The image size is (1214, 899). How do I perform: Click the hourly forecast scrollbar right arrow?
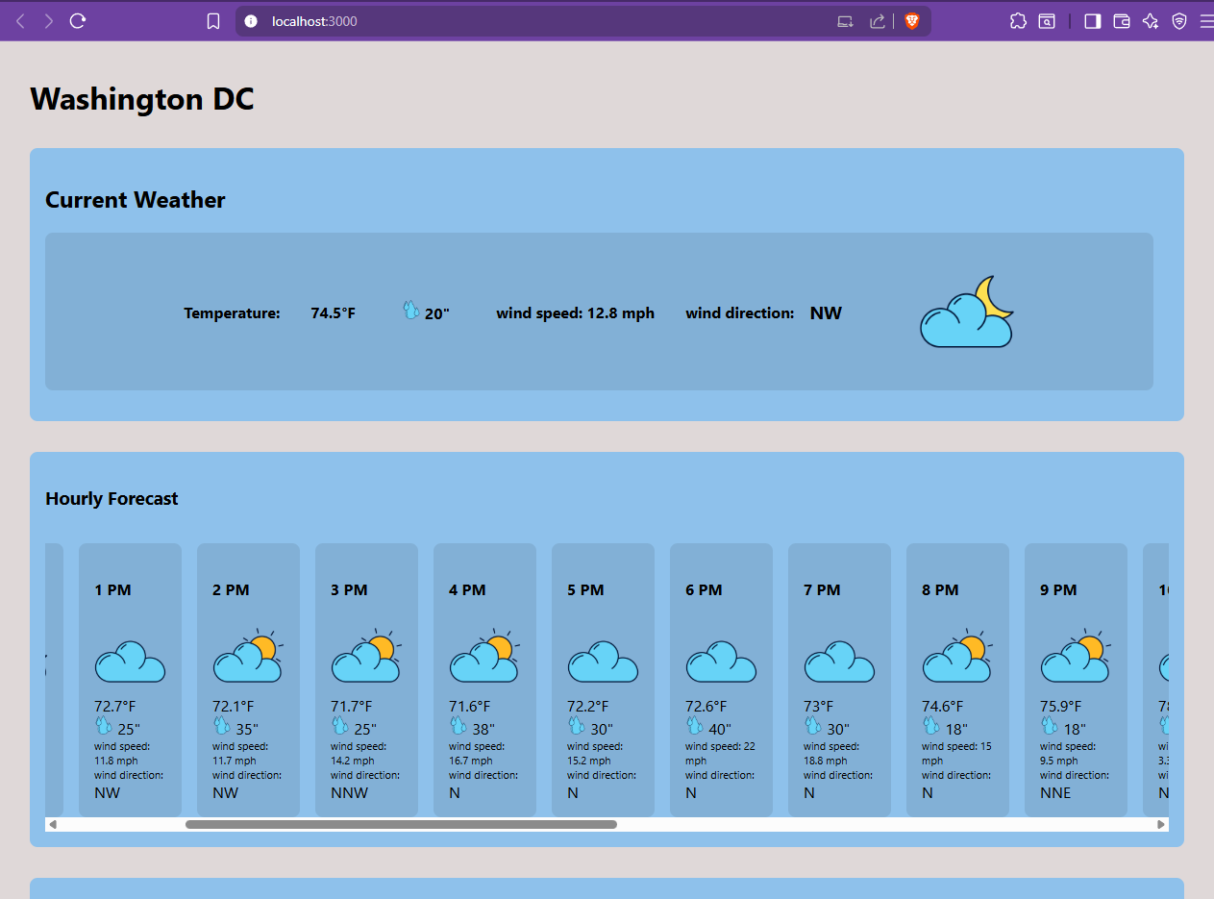1161,824
